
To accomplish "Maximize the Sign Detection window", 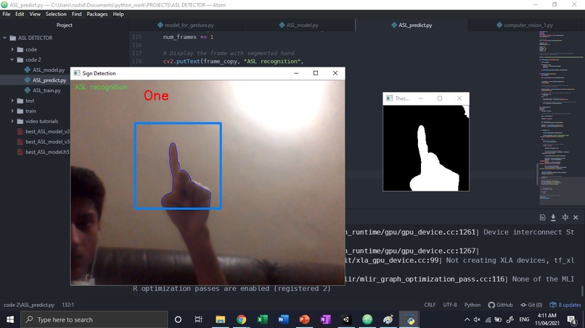I will point(316,73).
